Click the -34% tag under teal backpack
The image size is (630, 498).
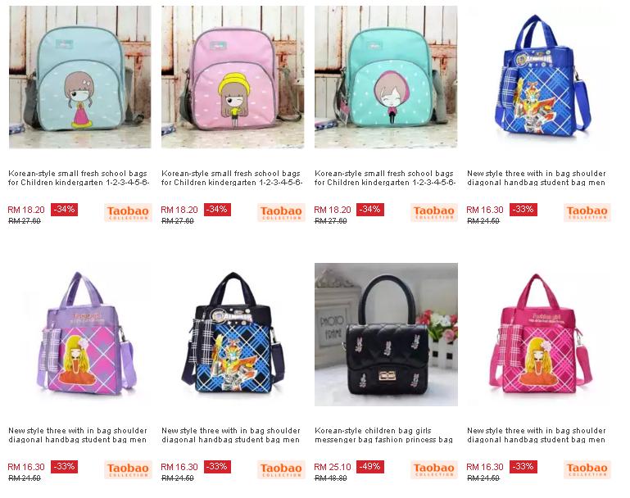[370, 209]
